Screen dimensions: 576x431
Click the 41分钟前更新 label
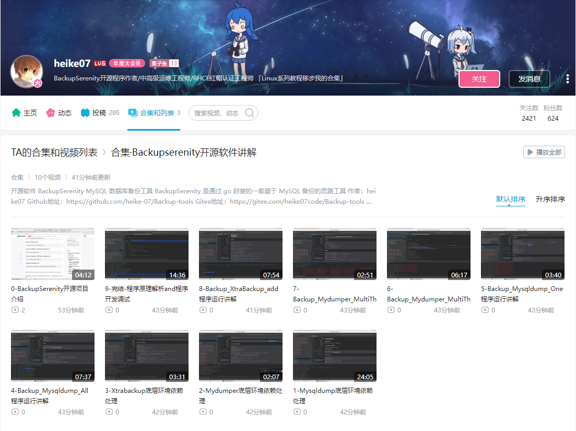click(x=91, y=178)
